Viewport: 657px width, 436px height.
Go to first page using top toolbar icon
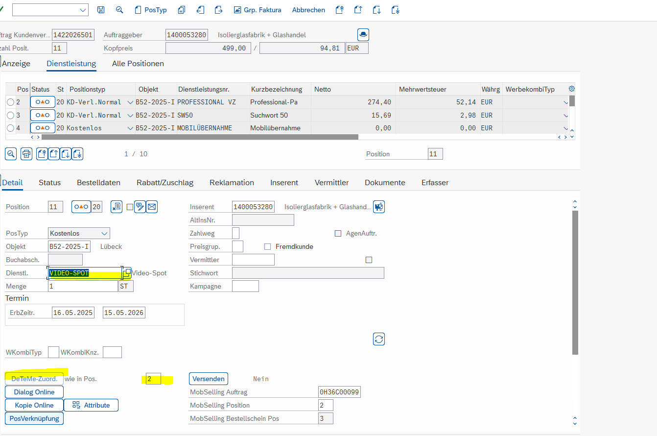(340, 10)
